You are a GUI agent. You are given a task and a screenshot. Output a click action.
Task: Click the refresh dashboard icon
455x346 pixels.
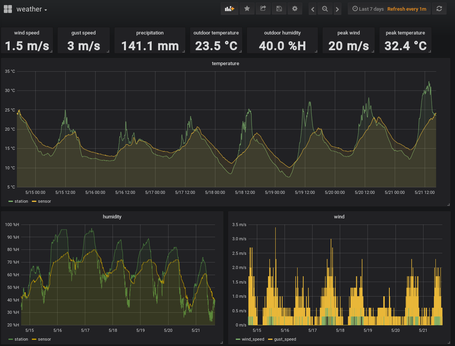tap(439, 9)
